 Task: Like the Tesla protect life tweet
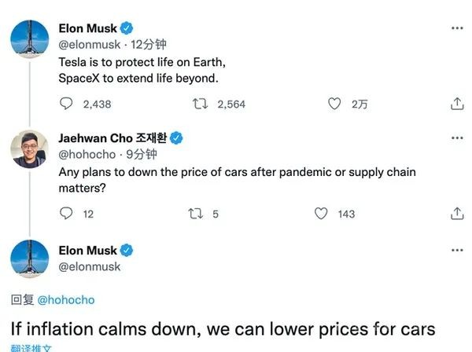[334, 104]
